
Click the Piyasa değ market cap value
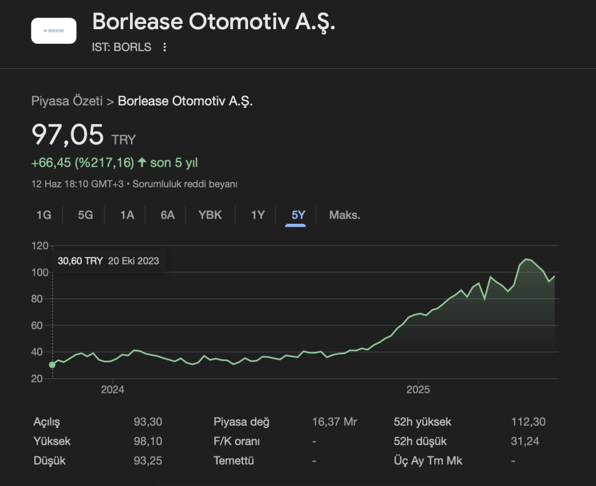coord(335,422)
